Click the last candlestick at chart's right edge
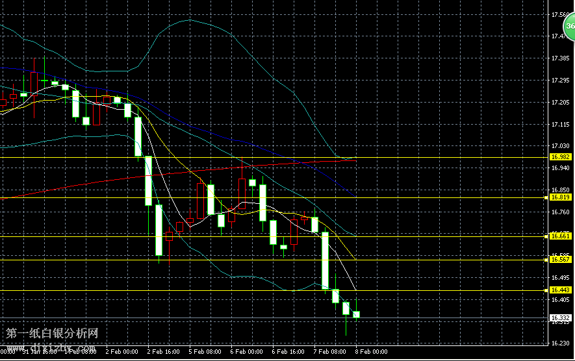The image size is (575, 361). [356, 314]
